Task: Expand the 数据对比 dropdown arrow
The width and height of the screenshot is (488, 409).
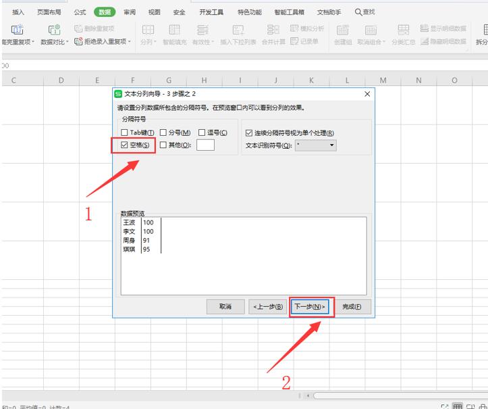Action: tap(67, 41)
